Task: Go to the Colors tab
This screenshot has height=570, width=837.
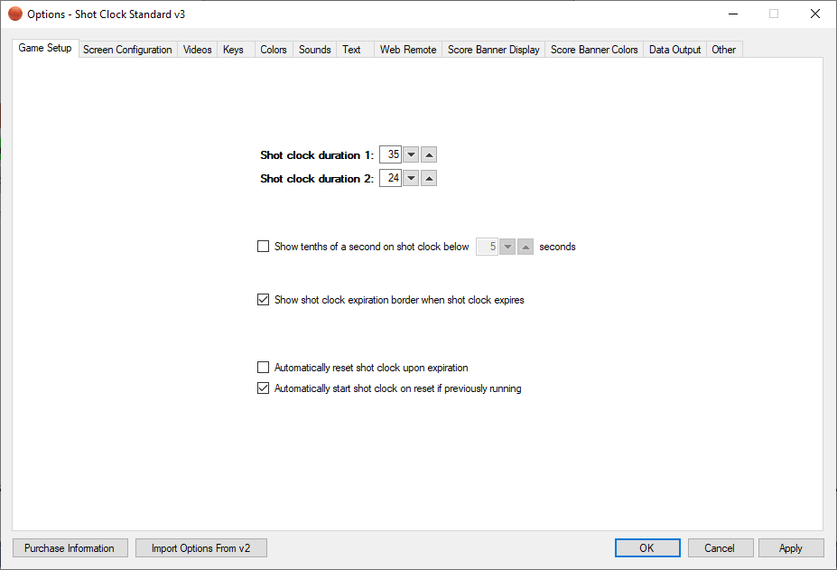Action: coord(274,50)
